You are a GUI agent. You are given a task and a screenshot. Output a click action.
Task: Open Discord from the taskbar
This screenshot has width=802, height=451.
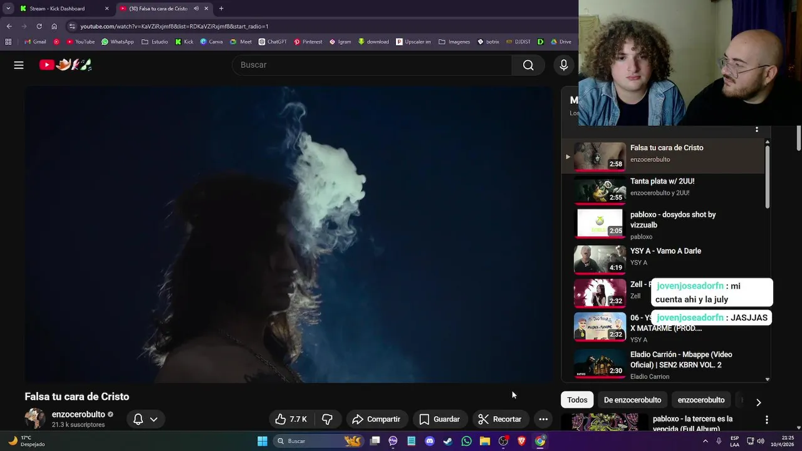[x=429, y=441]
